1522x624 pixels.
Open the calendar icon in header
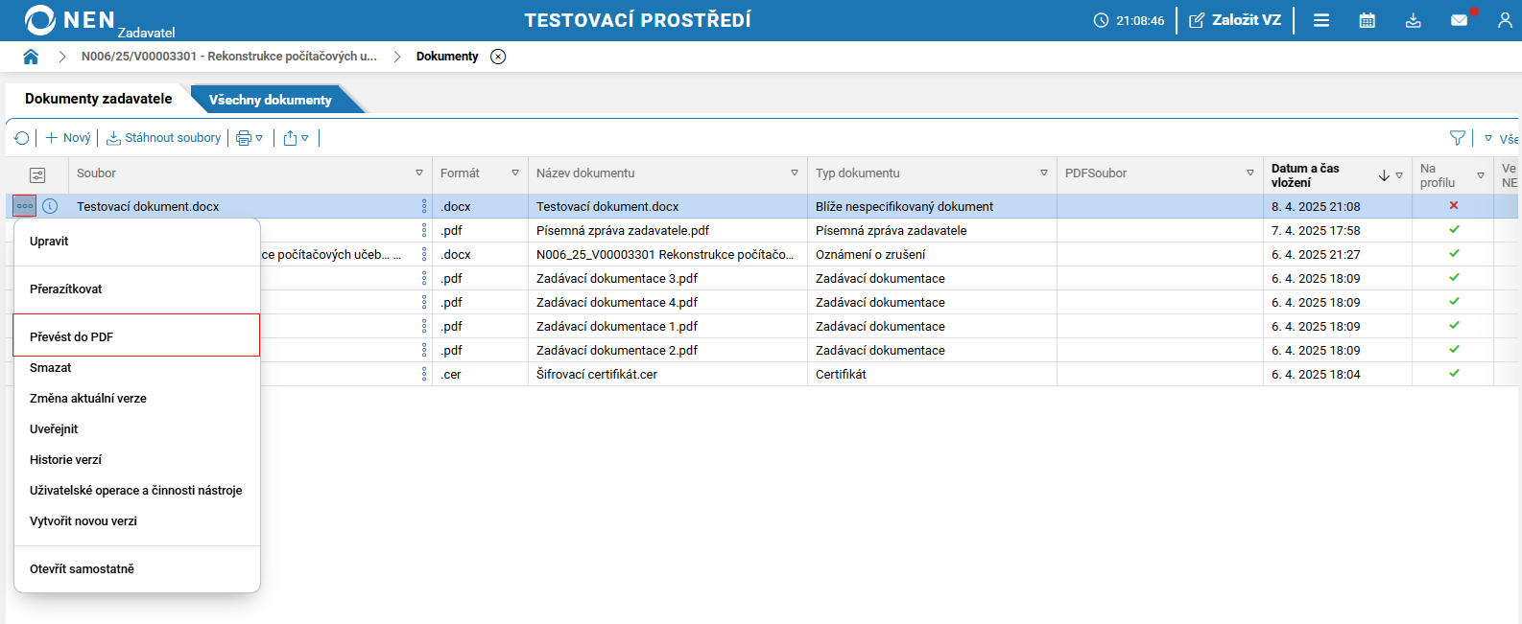pyautogui.click(x=1367, y=20)
